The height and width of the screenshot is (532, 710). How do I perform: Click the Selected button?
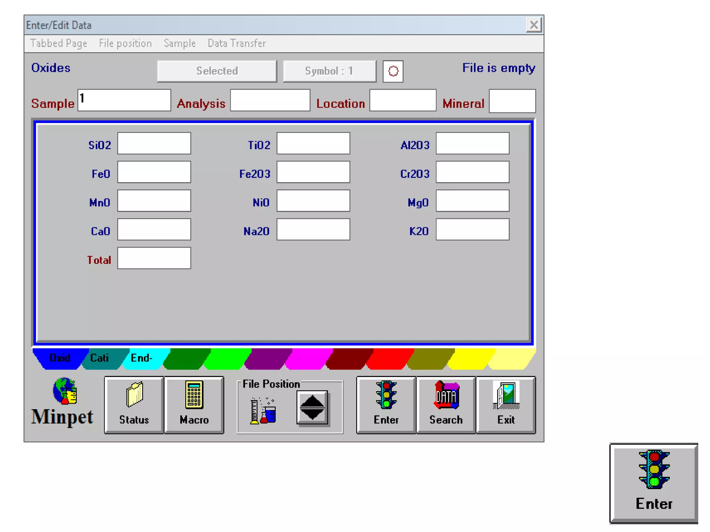[217, 71]
